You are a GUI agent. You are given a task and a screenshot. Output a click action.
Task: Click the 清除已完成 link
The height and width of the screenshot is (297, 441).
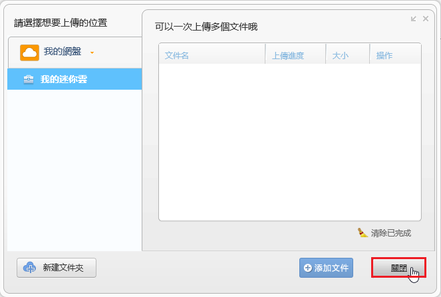[x=391, y=233]
